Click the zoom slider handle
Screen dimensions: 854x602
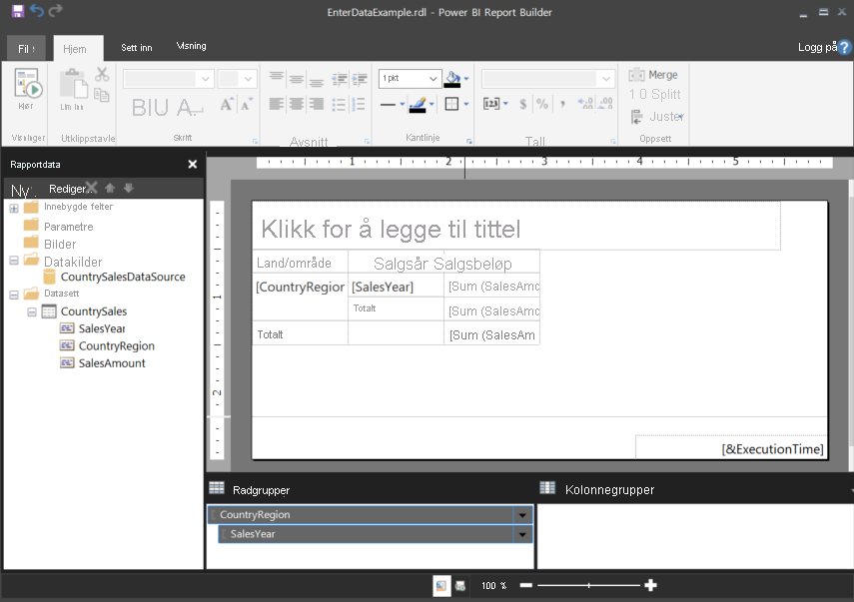point(588,586)
